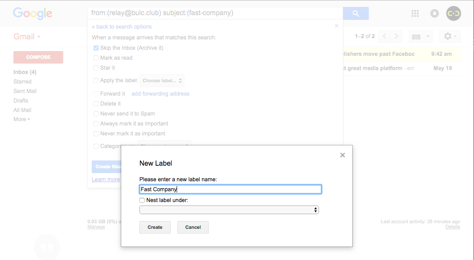This screenshot has height=260, width=474.
Task: Click the keyboard input tools icon
Action: (416, 36)
